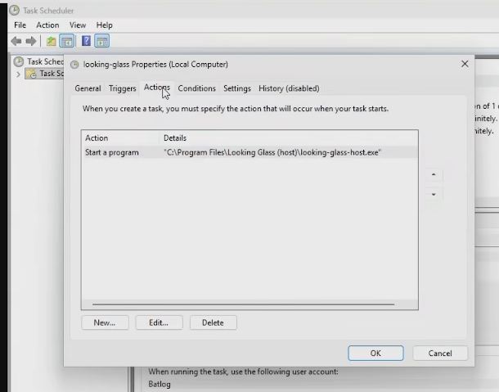Open the History (disabled) tab
Image resolution: width=499 pixels, height=392 pixels.
289,88
